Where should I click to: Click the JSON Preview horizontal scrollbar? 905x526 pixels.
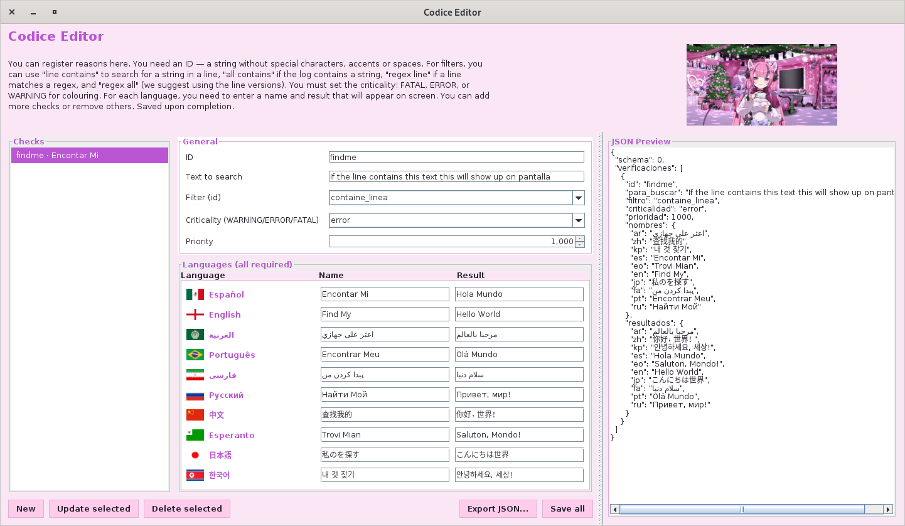pyautogui.click(x=741, y=509)
